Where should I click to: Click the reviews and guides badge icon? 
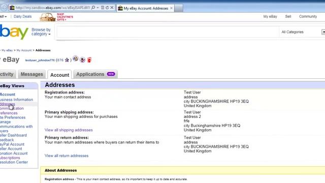82,60
